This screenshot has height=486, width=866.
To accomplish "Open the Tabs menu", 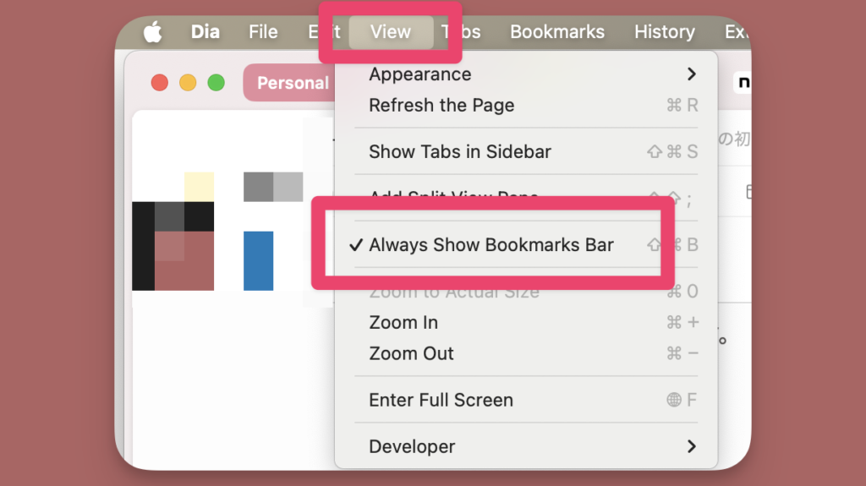I will coord(463,32).
